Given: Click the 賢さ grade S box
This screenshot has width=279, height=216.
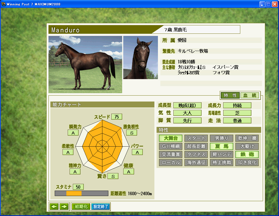Looking at the screenshot, I should (x=113, y=176).
